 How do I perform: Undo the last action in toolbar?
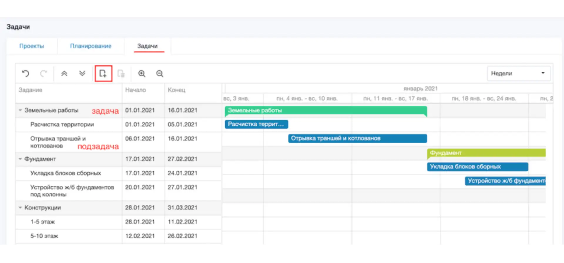coord(26,73)
